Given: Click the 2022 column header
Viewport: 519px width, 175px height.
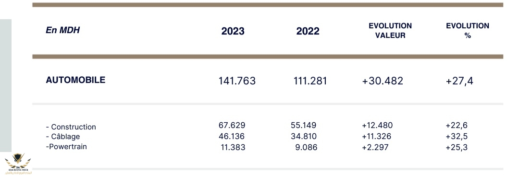Looking at the screenshot, I should [308, 31].
